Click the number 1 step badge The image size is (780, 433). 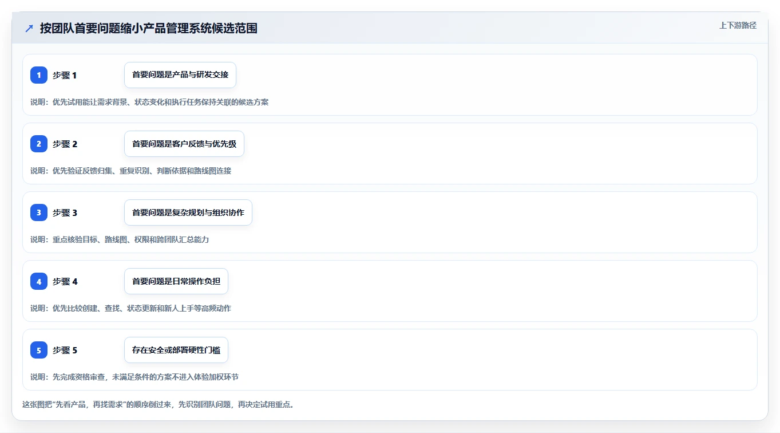[x=39, y=75]
